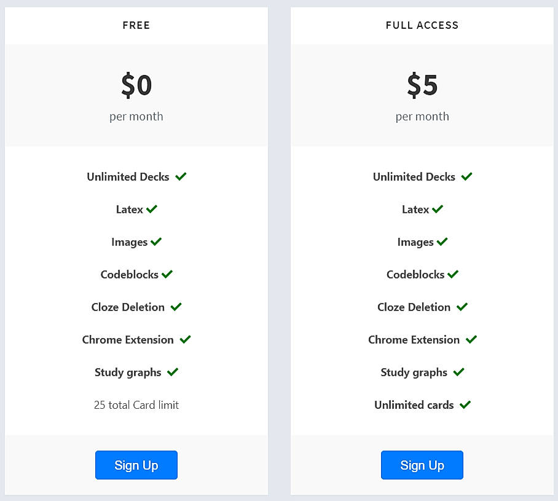Viewport: 558px width, 501px height.
Task: Click the Codeblocks checkmark in the Free plan
Action: point(167,274)
